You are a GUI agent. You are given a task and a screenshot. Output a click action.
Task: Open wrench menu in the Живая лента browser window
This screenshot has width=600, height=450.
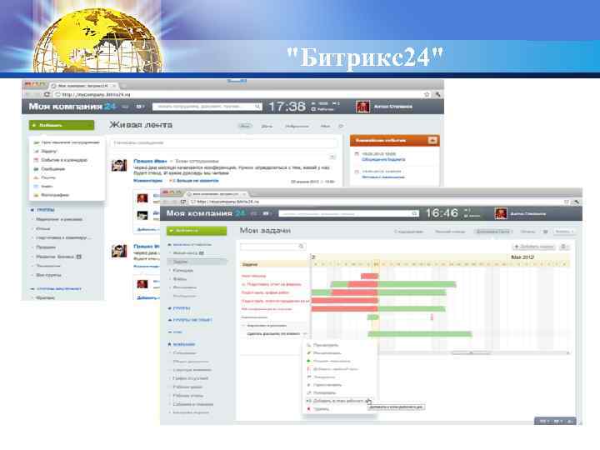coord(437,94)
